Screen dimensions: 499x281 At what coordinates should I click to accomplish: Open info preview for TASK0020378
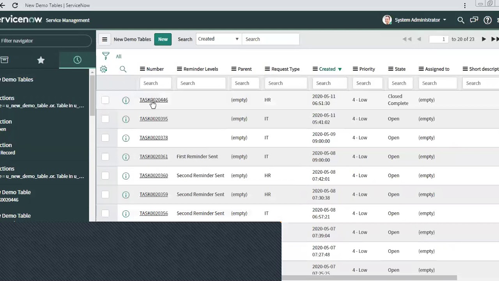[x=126, y=138]
